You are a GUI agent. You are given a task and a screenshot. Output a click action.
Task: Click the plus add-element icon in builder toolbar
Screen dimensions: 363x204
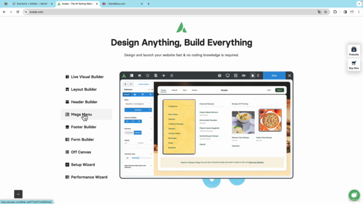(163, 75)
